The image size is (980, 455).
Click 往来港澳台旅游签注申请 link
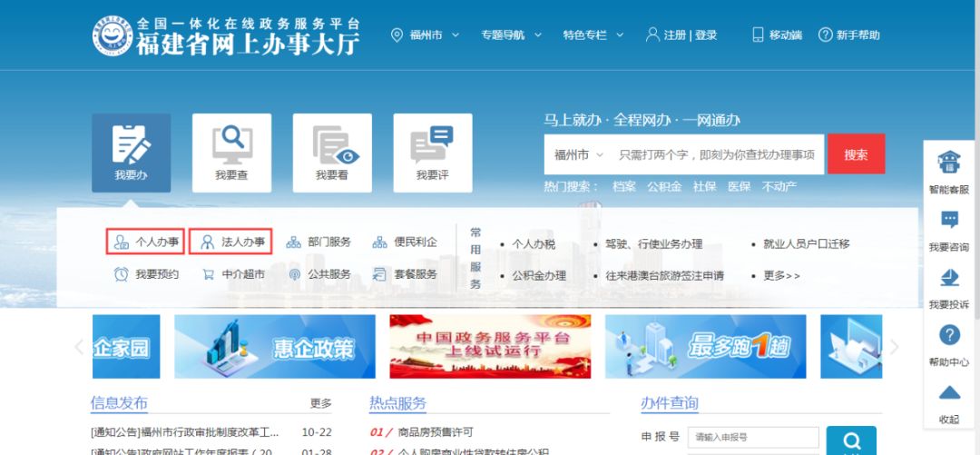point(664,275)
